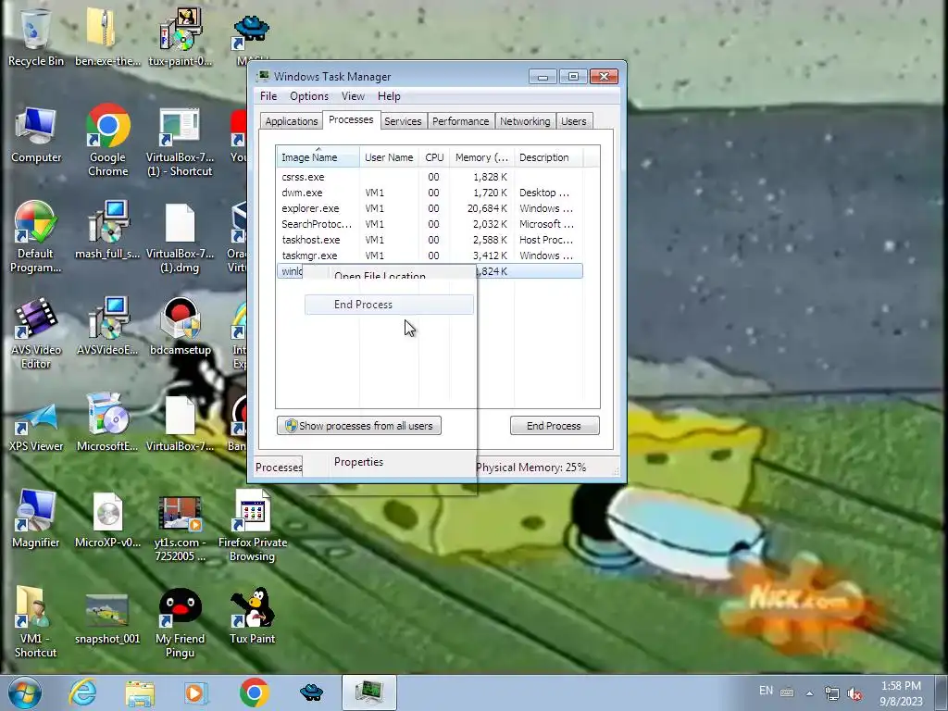Select the tux-paint installer desktop icon
Viewport: 948px width, 711px height.
point(180,36)
